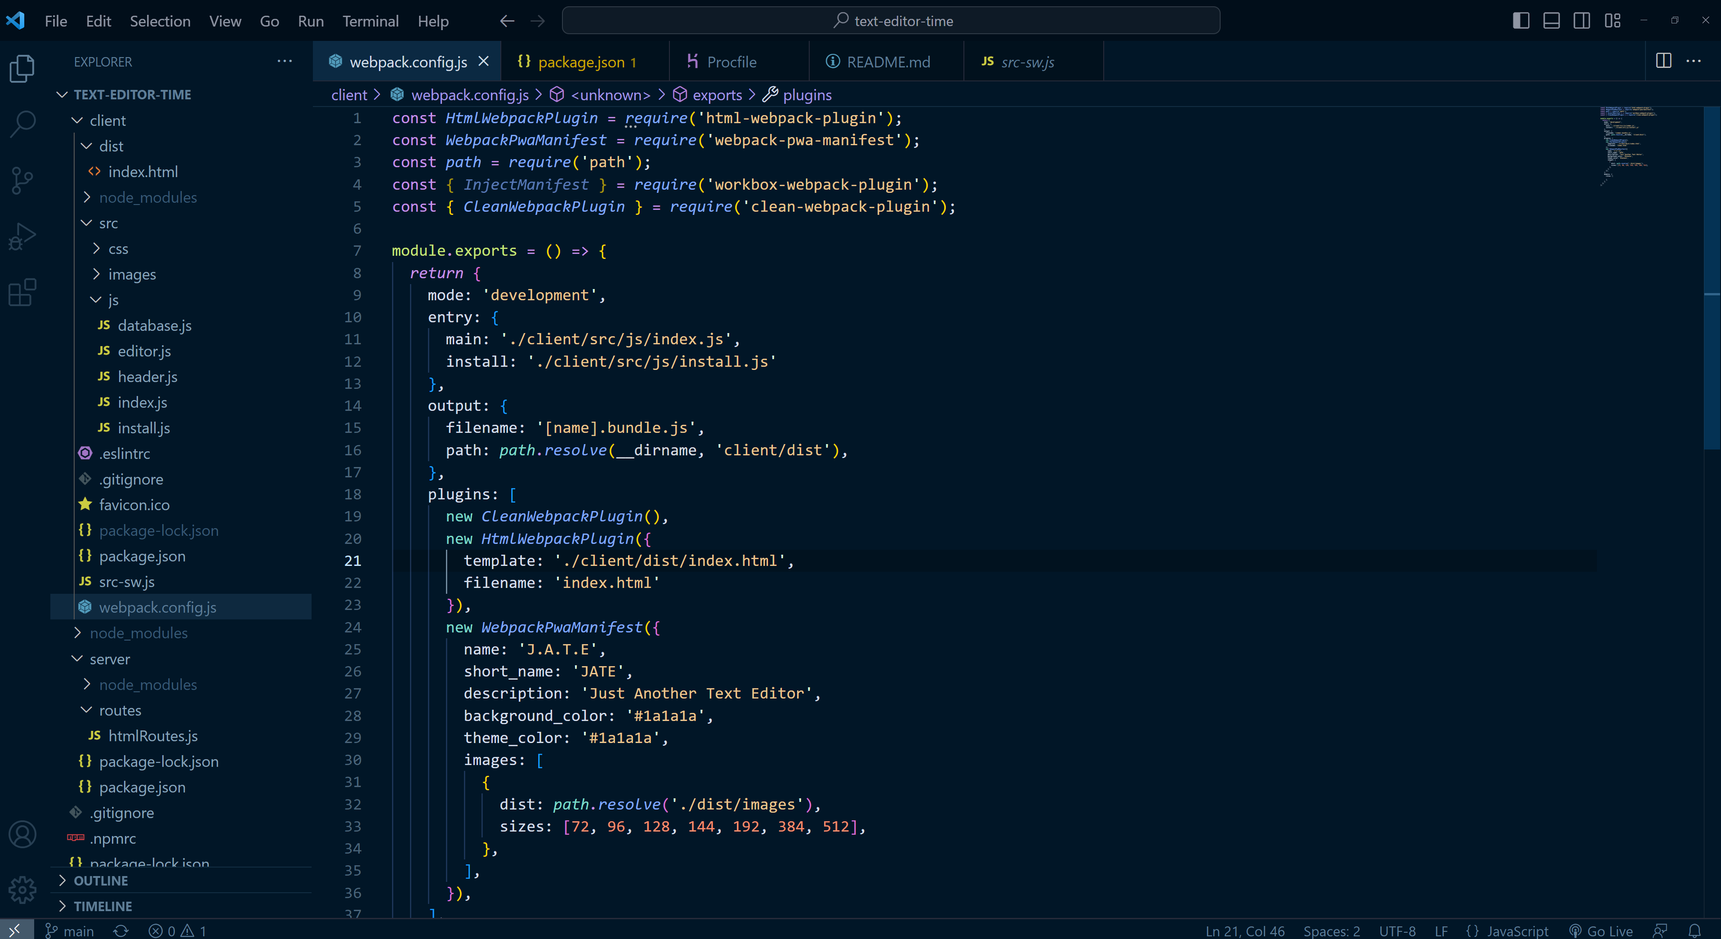Open the Run and Debug panel

[x=22, y=236]
